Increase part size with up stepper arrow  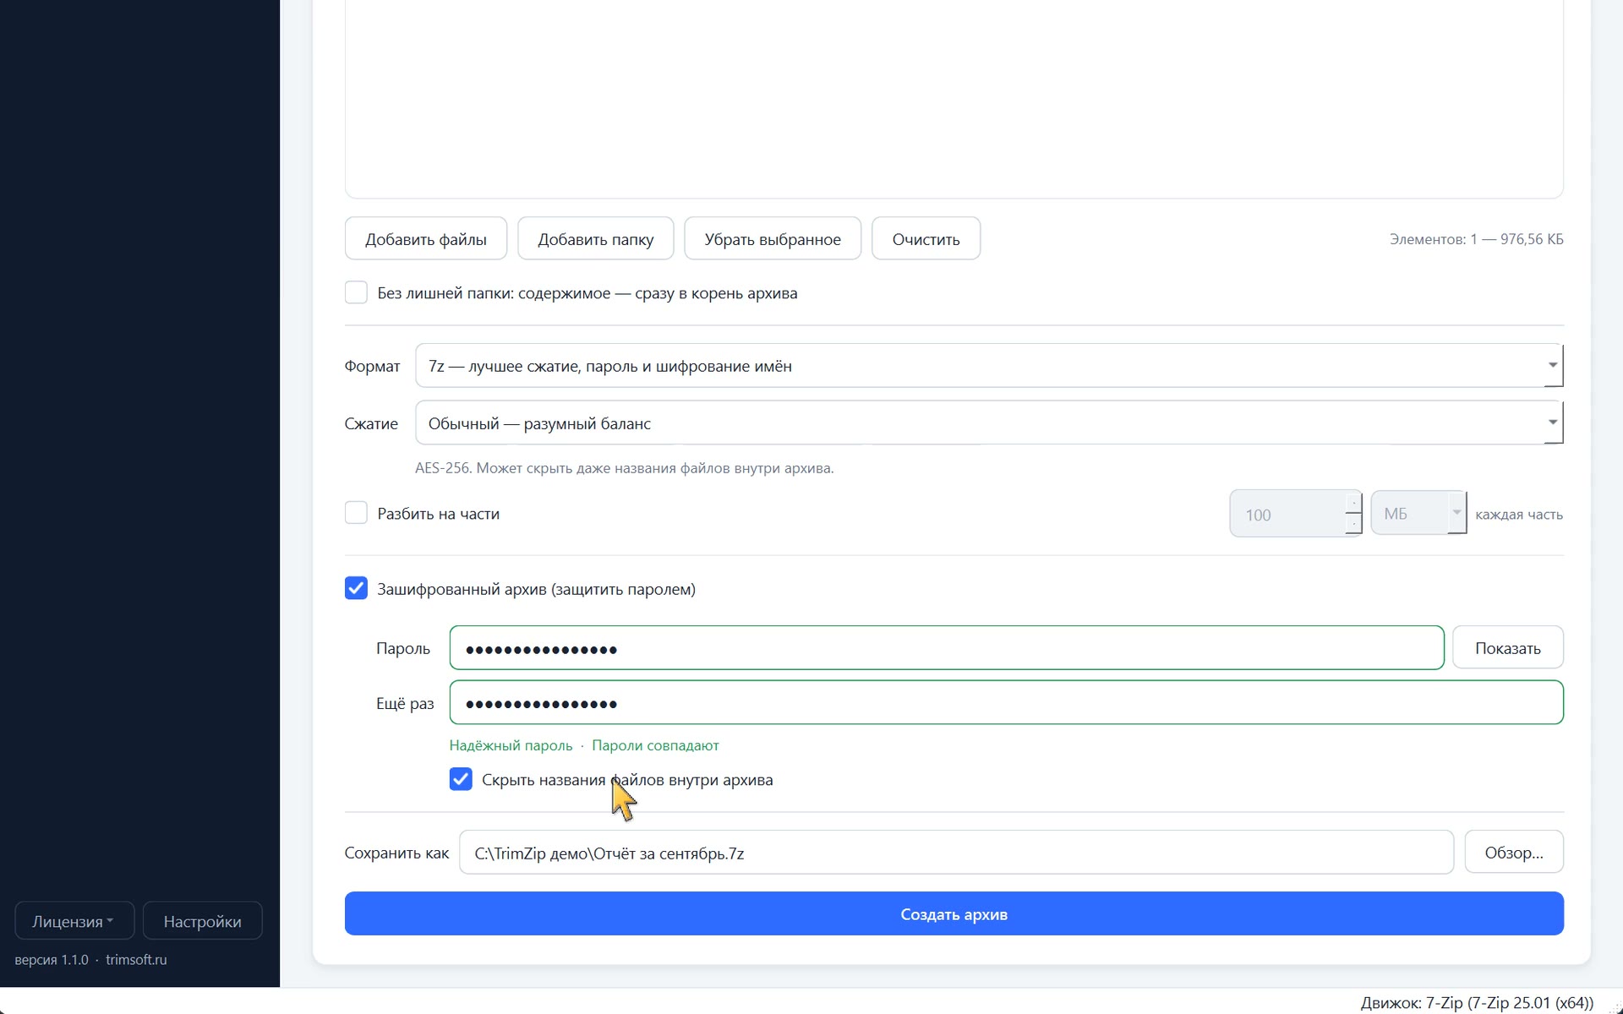(x=1353, y=503)
